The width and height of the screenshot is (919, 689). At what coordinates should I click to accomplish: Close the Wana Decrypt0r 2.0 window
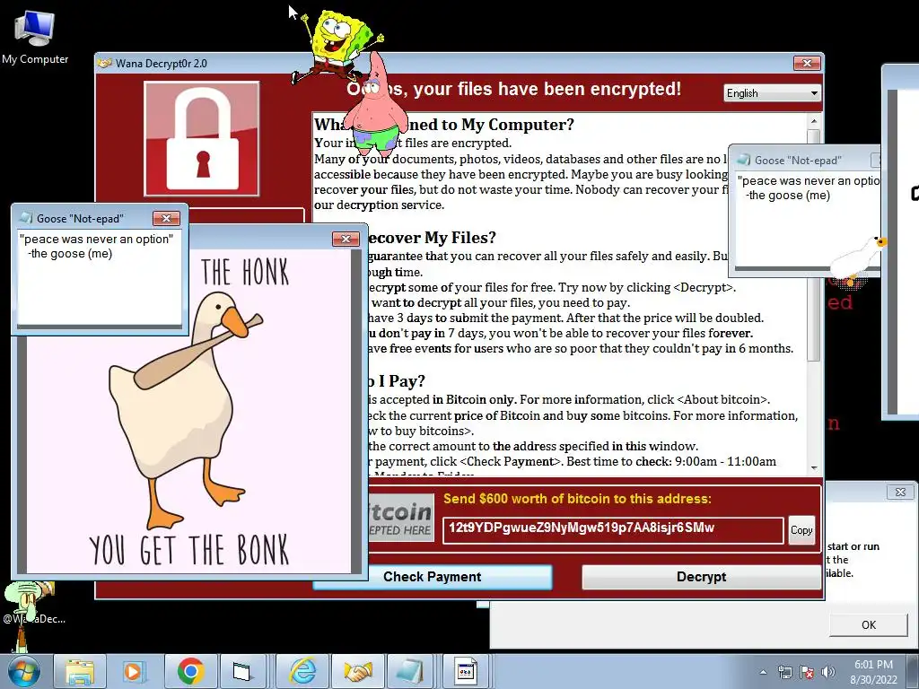(x=807, y=63)
